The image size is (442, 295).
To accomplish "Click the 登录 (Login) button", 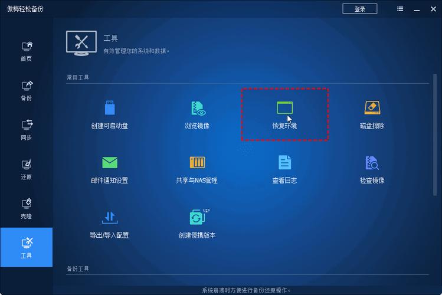I will tap(359, 9).
